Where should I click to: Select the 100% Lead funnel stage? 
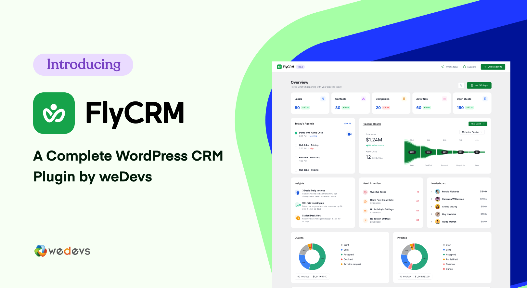[x=412, y=152]
